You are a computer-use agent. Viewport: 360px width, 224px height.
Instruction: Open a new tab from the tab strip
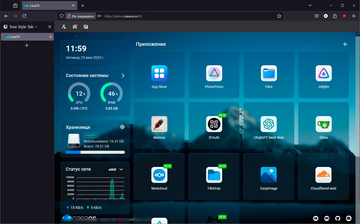click(83, 5)
